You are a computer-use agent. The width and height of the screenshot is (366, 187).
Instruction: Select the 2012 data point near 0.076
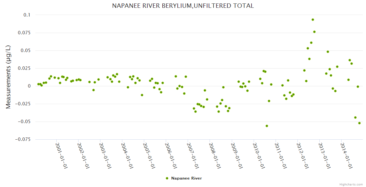(x=314, y=32)
